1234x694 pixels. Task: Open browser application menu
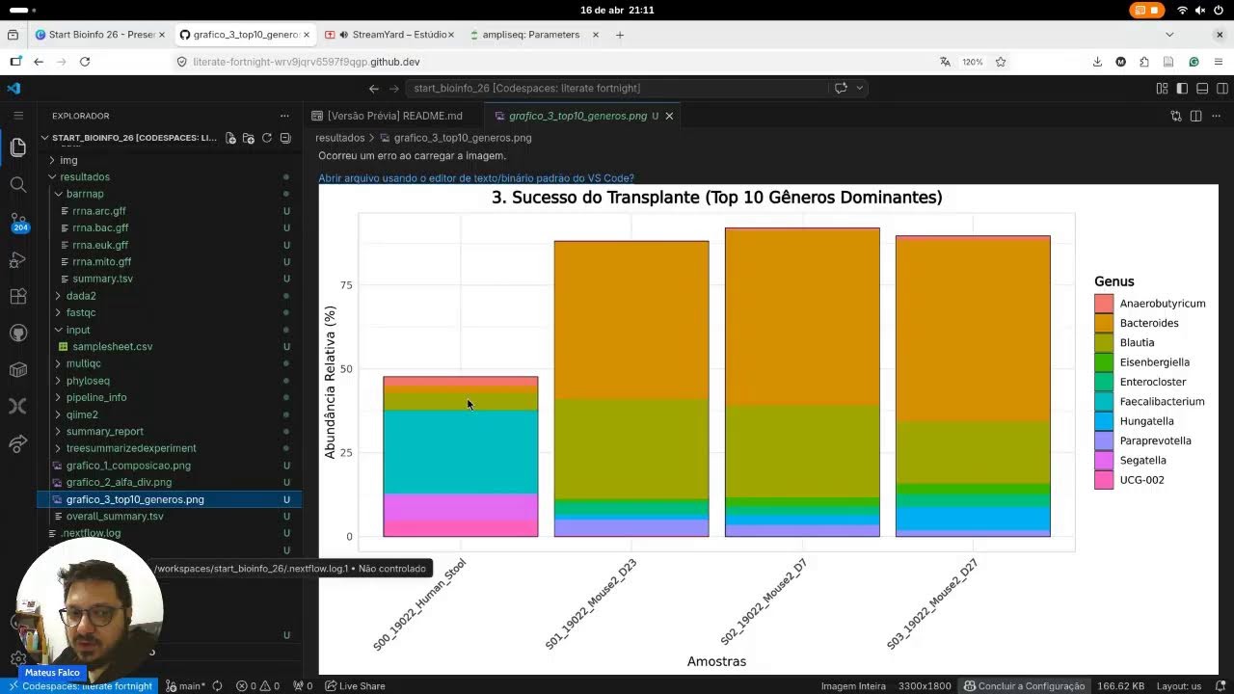pos(1220,62)
